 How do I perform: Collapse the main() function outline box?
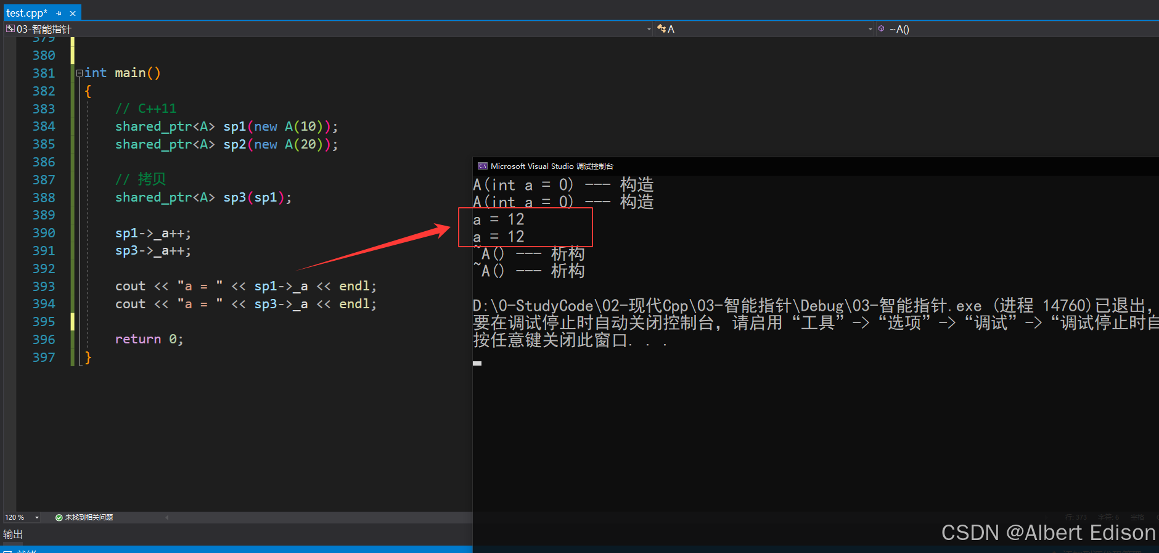tap(79, 73)
